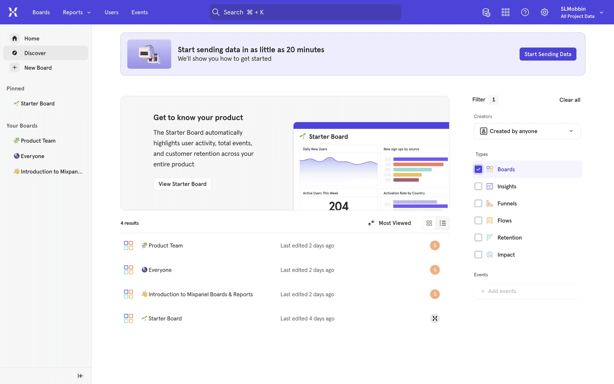Open the Created by anyone dropdown
This screenshot has width=614, height=384.
[527, 131]
